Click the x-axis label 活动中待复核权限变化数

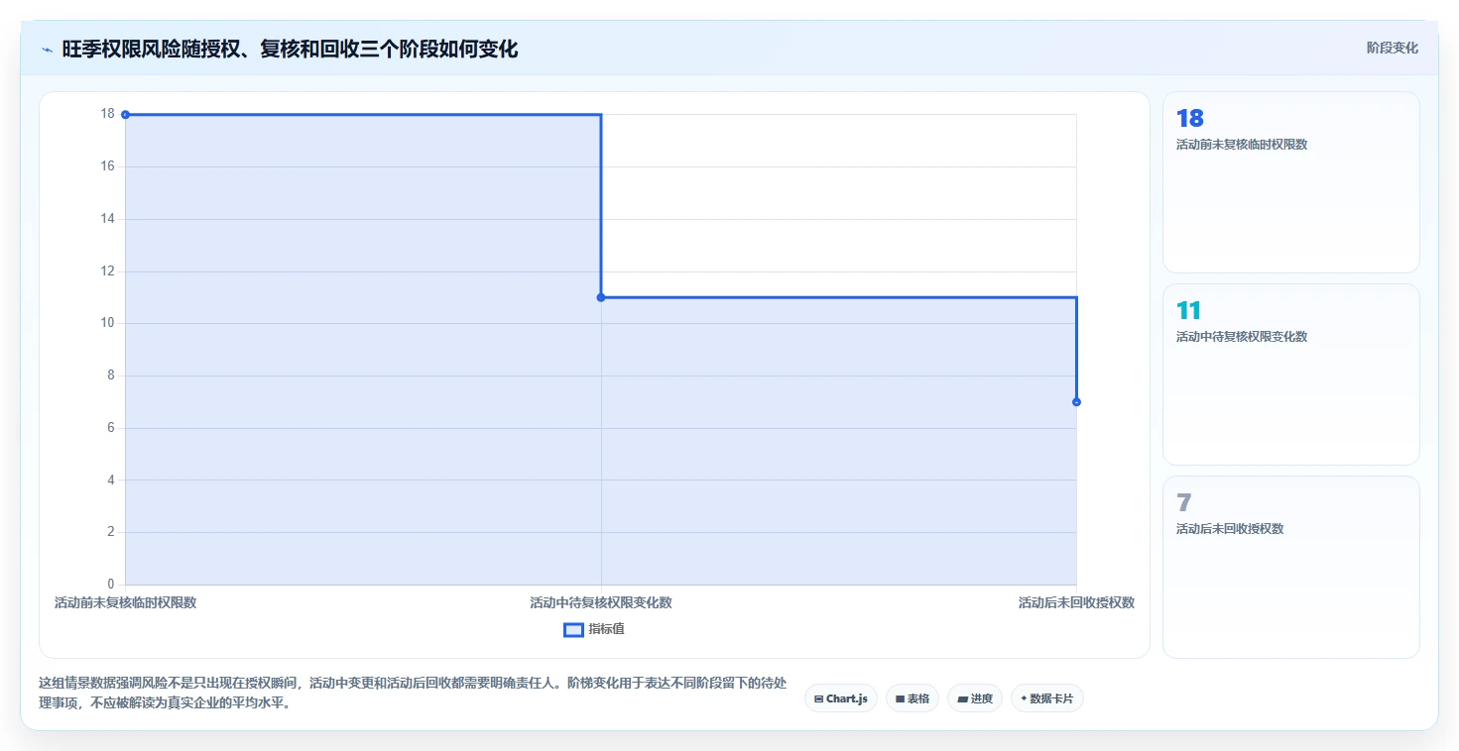(601, 602)
